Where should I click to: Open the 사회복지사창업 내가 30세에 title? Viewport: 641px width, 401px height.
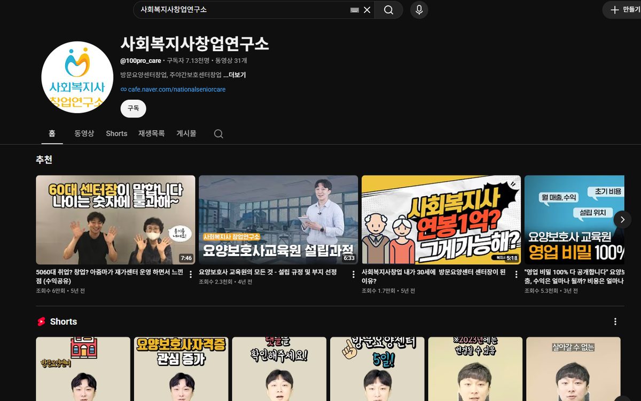tap(433, 276)
